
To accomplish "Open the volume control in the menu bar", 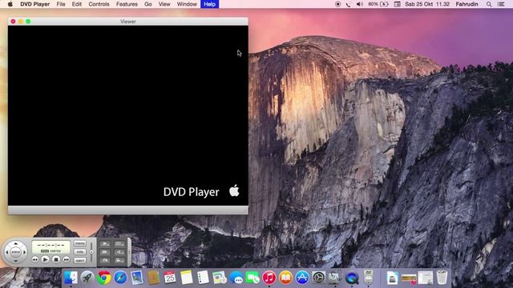I will [x=360, y=4].
